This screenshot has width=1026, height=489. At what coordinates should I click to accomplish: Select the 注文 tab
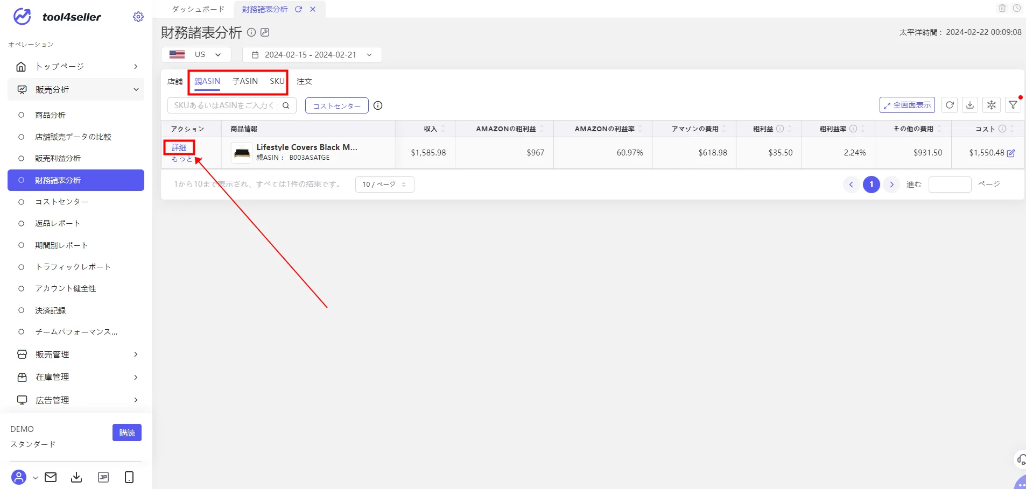tap(304, 81)
